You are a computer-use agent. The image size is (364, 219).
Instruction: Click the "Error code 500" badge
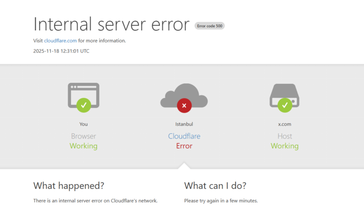coord(210,26)
